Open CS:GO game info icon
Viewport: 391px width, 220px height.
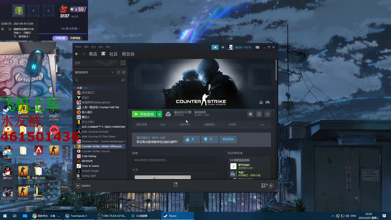[259, 114]
